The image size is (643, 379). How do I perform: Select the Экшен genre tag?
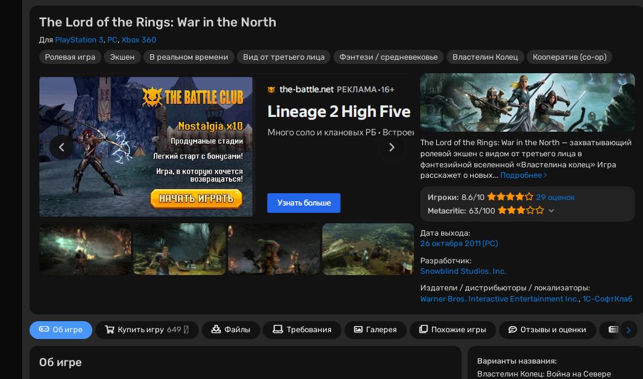click(122, 57)
